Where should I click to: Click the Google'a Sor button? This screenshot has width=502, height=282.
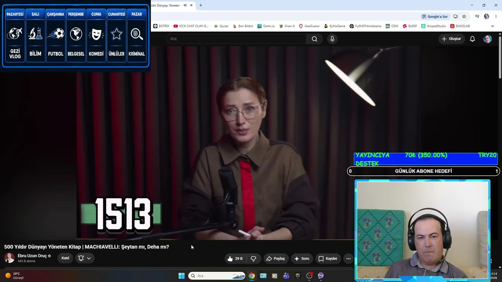tap(435, 16)
